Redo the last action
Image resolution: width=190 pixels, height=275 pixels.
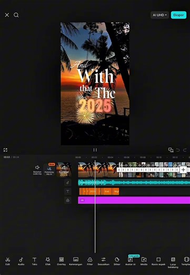pos(185,150)
